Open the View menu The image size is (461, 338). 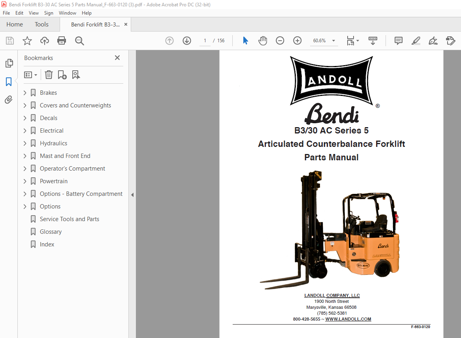(34, 13)
